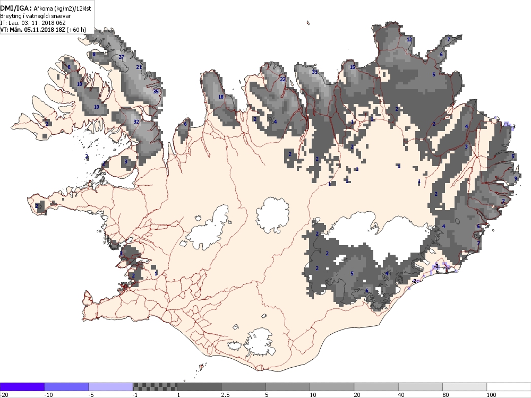
Task: Click the value 9 on the east coast
Action: pos(516,179)
